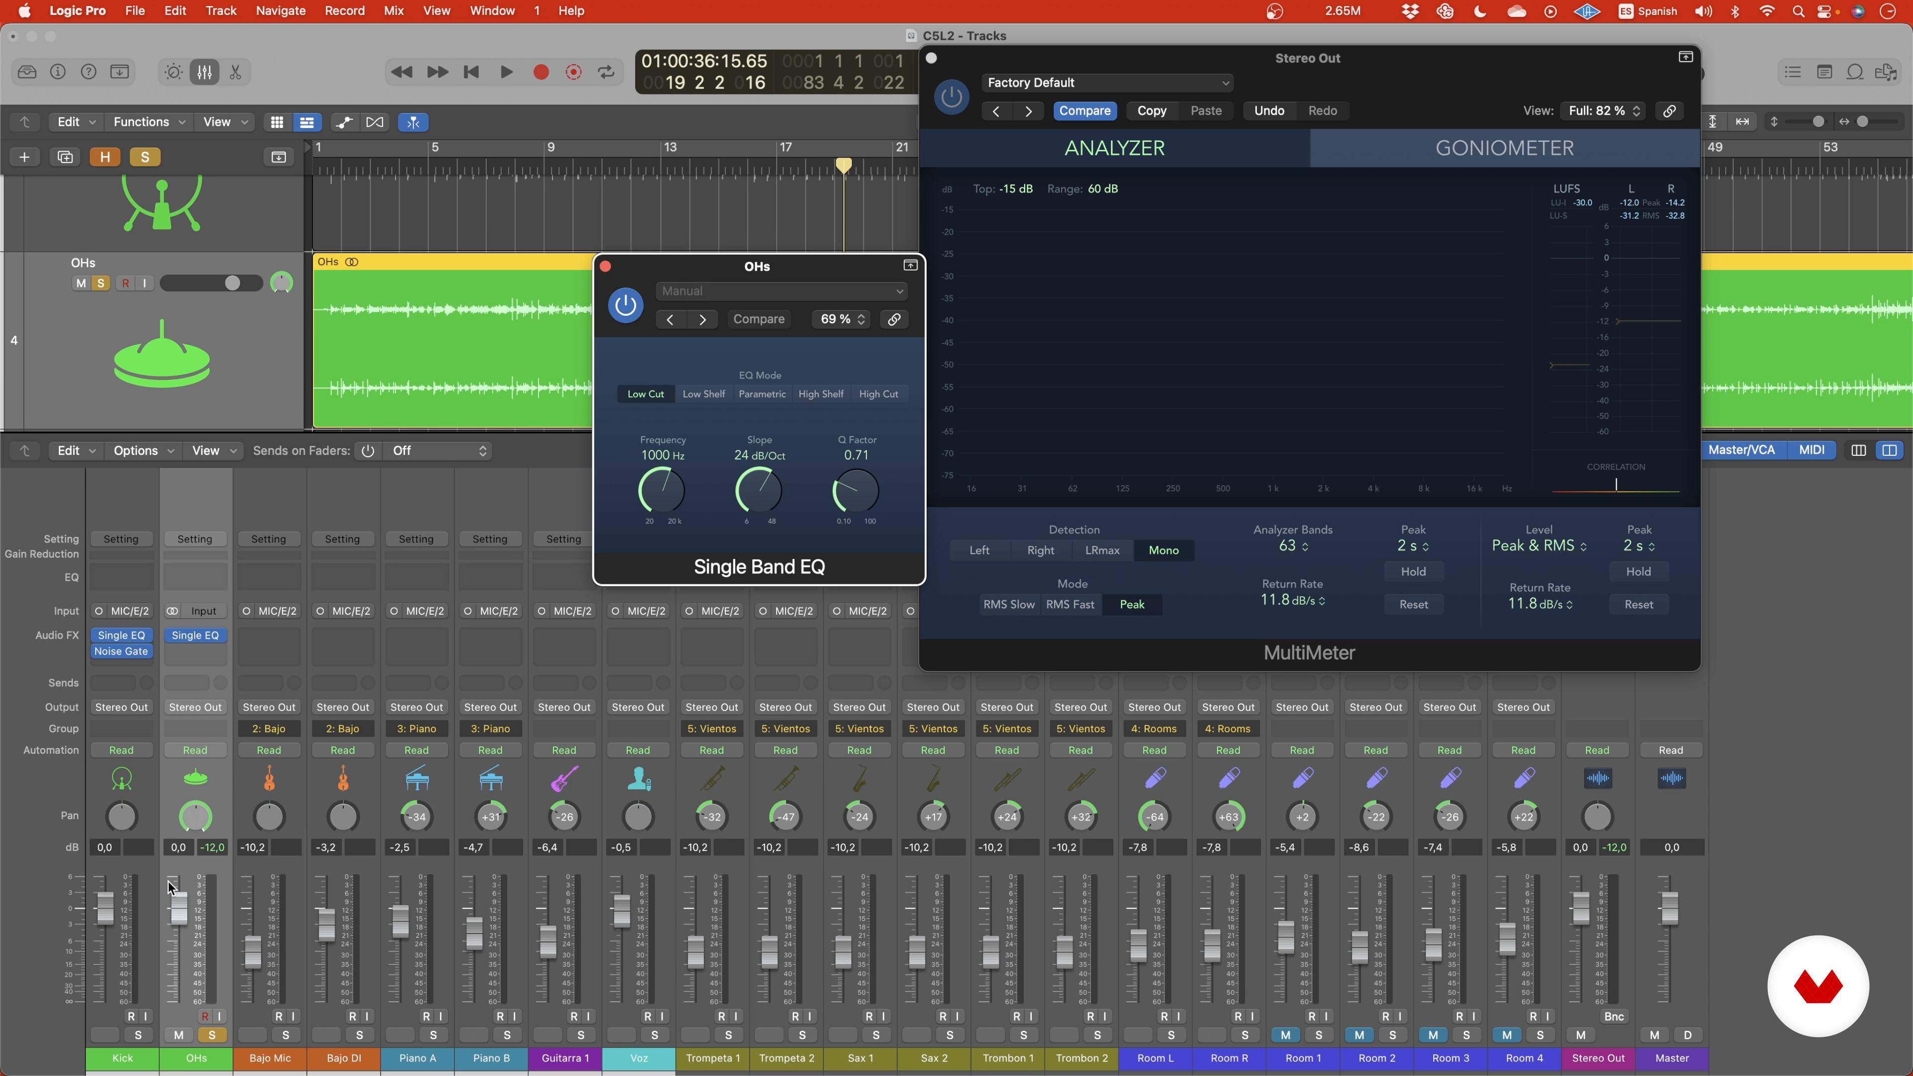Select MIDI filter in mixer
Screen dimensions: 1913x1076
pyautogui.click(x=1811, y=450)
